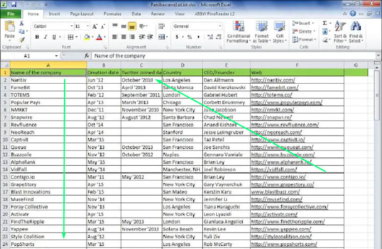Toggle Bold formatting
The image size is (382, 249).
(x=37, y=37)
